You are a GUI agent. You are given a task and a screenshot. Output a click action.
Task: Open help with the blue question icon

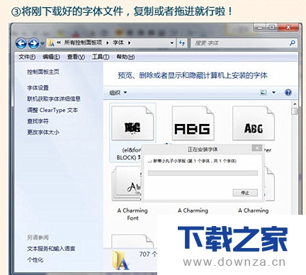point(288,92)
